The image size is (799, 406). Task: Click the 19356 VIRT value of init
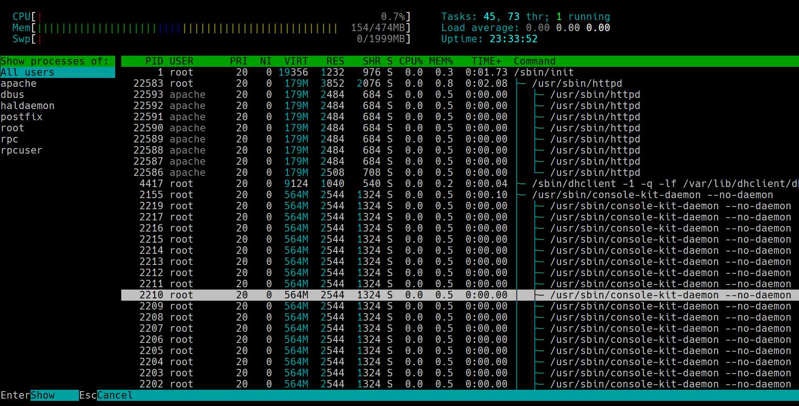click(293, 72)
